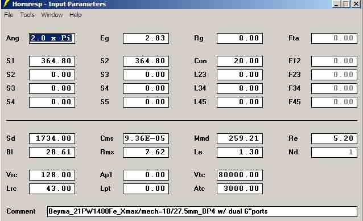Click the Ap1 input field
Viewport: 363px width, 221px height.
tap(146, 175)
